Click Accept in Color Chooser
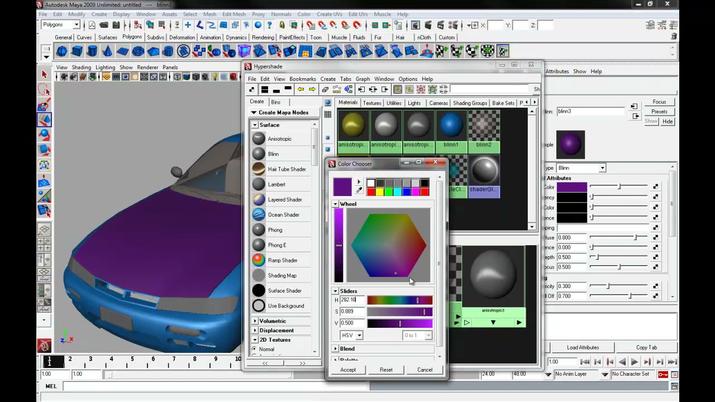Screen dimensions: 715x402 pos(347,370)
